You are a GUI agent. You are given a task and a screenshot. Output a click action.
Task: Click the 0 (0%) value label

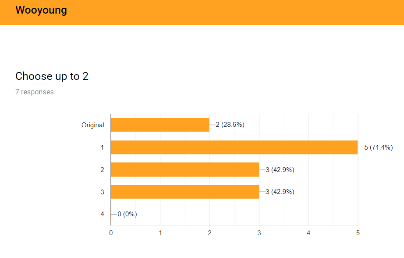(x=127, y=214)
